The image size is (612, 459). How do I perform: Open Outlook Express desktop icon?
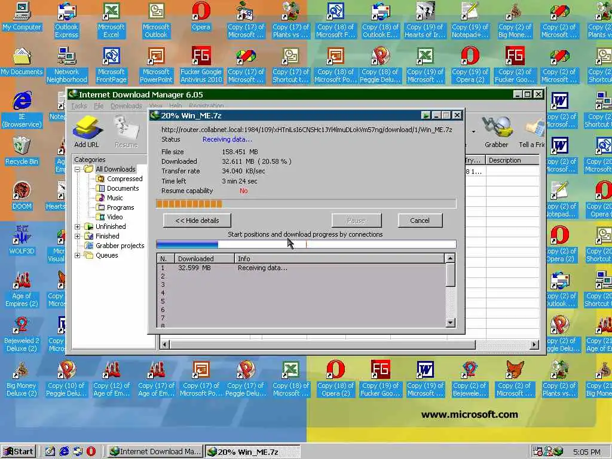66,20
